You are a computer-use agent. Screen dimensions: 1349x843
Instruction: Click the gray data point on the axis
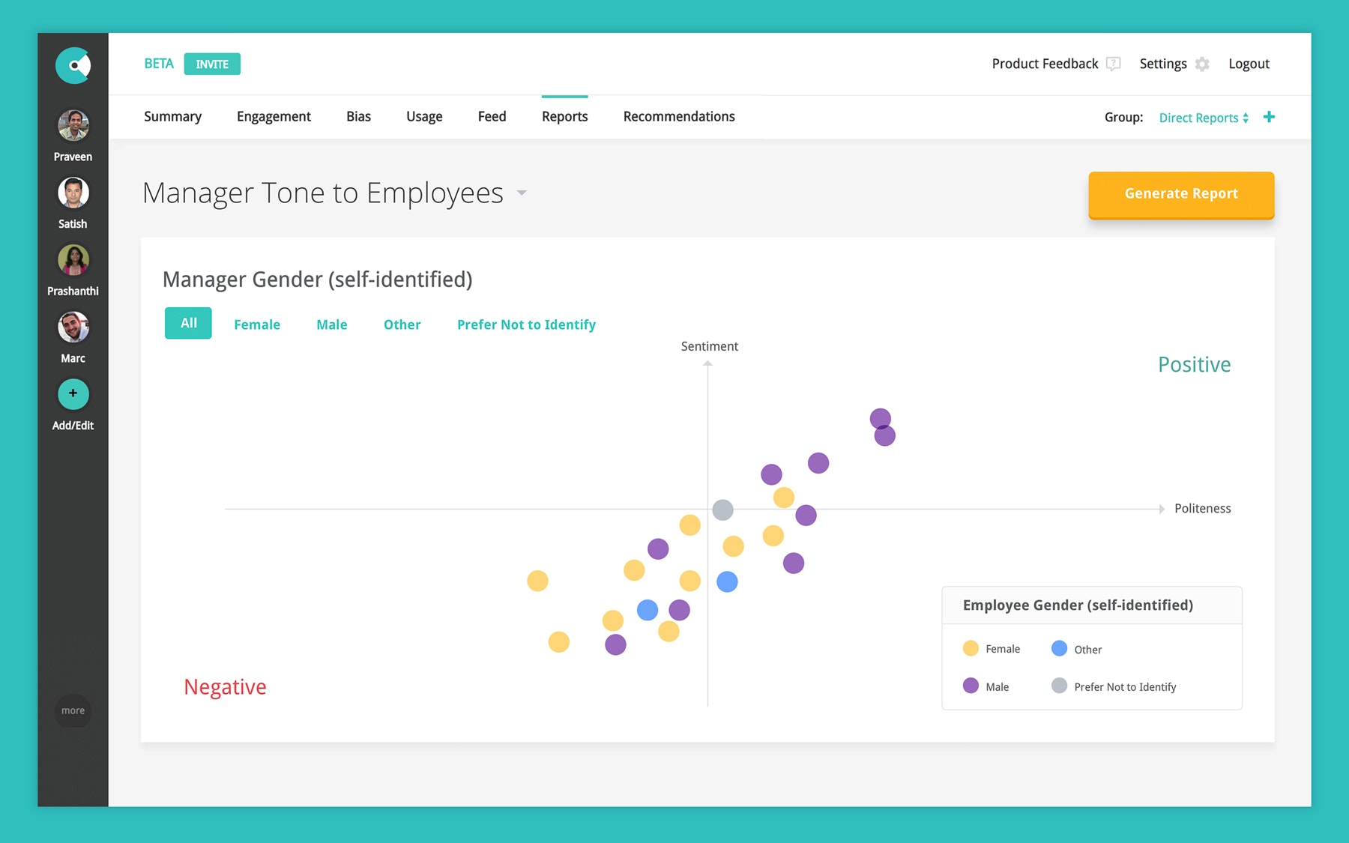722,510
